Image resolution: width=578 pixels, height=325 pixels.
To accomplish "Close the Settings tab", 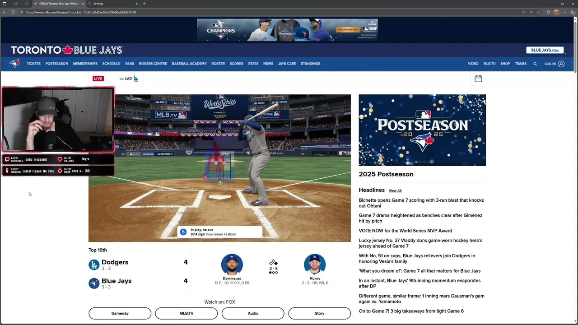I will [137, 4].
